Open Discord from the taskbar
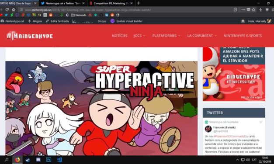This screenshot has height=164, width=274. tap(38, 160)
